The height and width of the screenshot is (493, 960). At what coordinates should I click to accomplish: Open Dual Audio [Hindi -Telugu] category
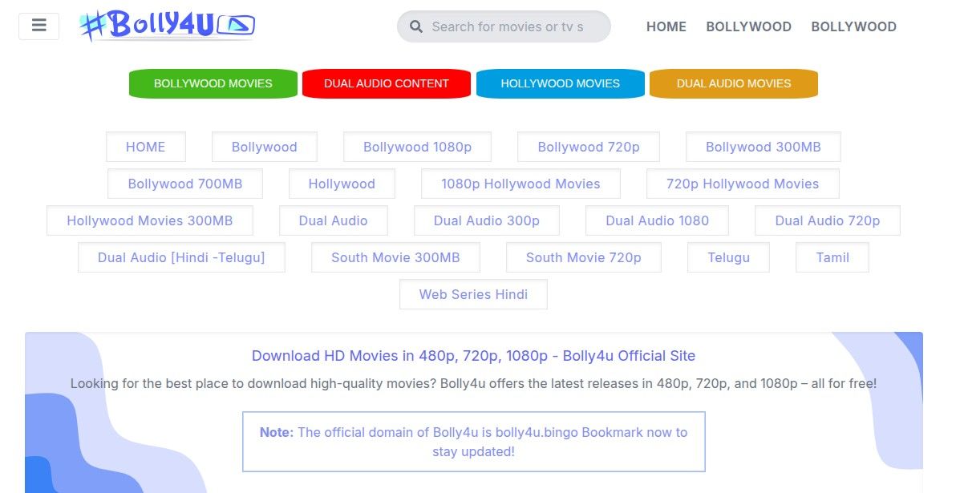181,257
